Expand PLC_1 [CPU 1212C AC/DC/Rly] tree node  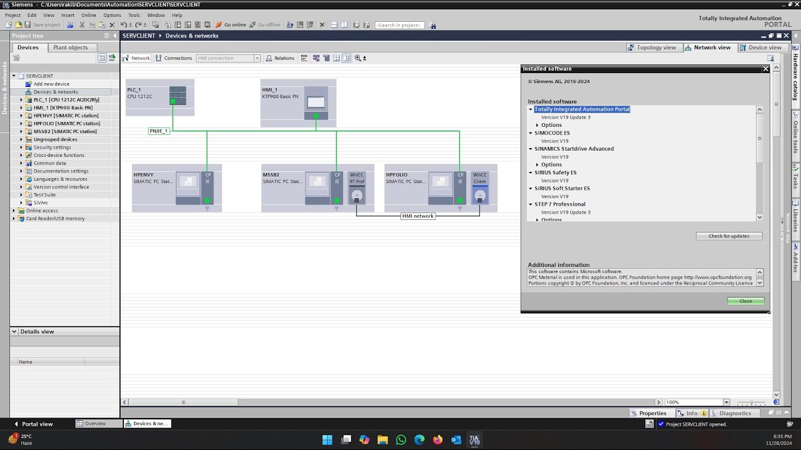coord(21,100)
